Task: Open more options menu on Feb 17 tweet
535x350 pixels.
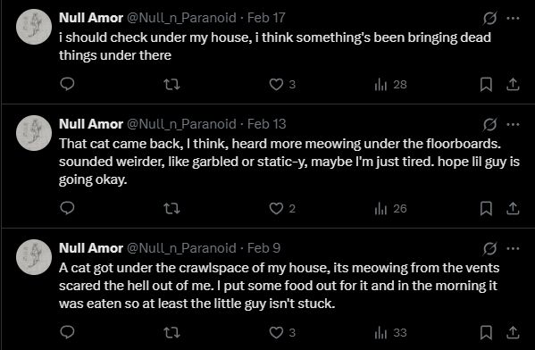Action: coord(513,18)
